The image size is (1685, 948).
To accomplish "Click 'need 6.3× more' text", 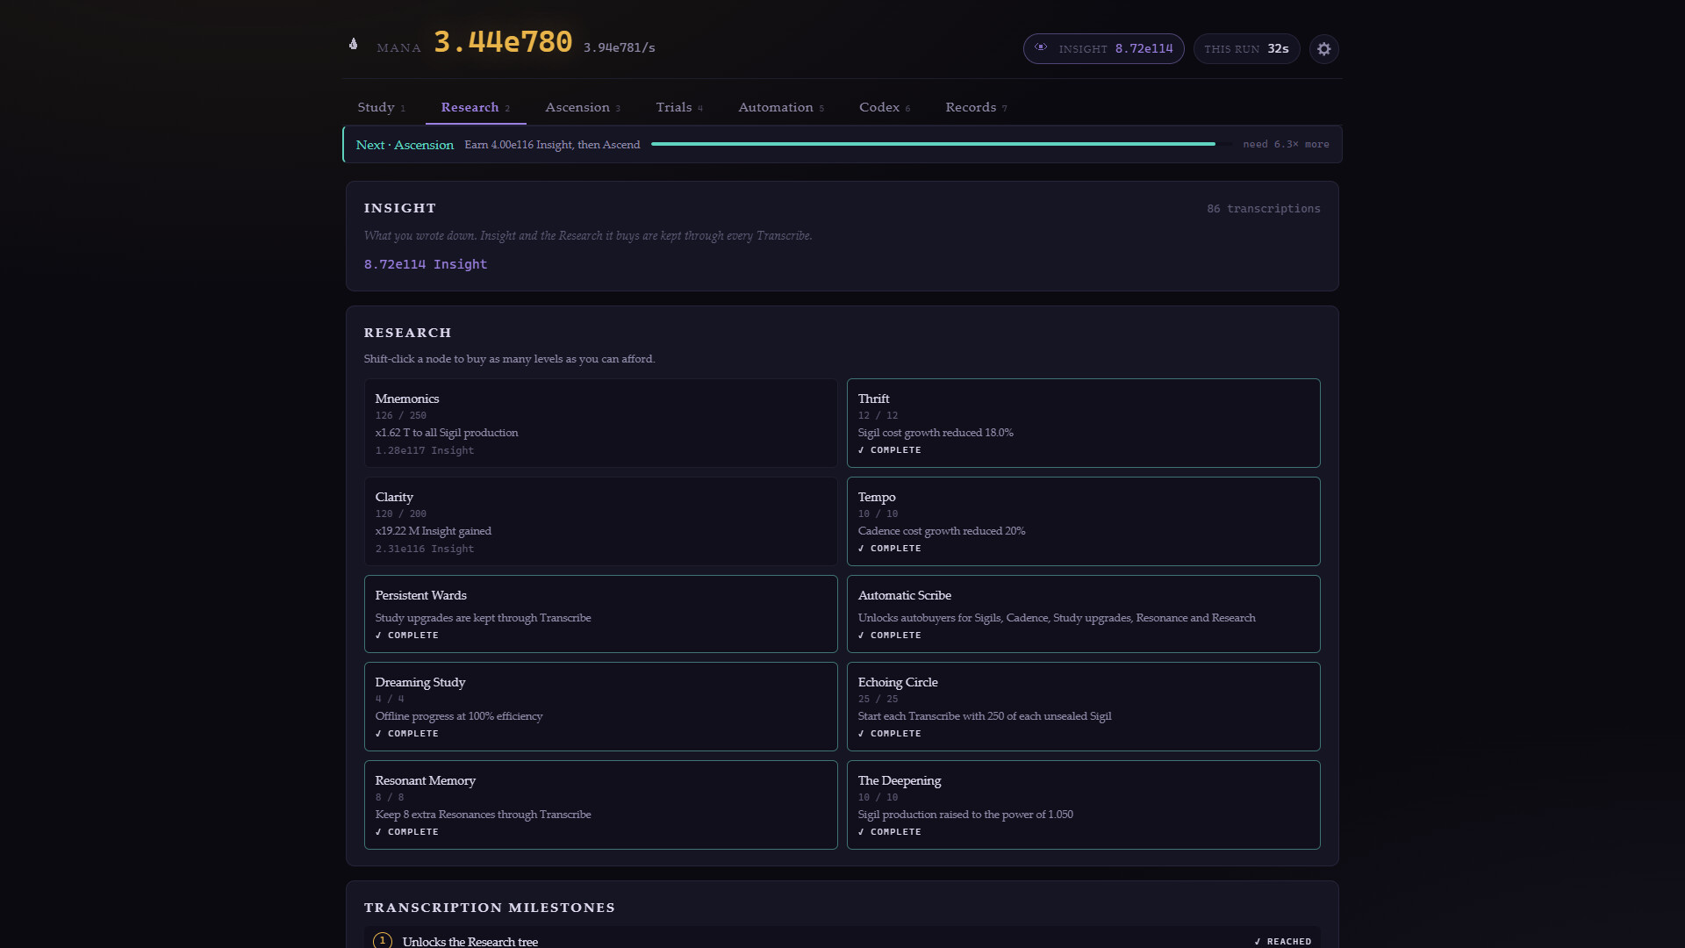I will 1286,144.
